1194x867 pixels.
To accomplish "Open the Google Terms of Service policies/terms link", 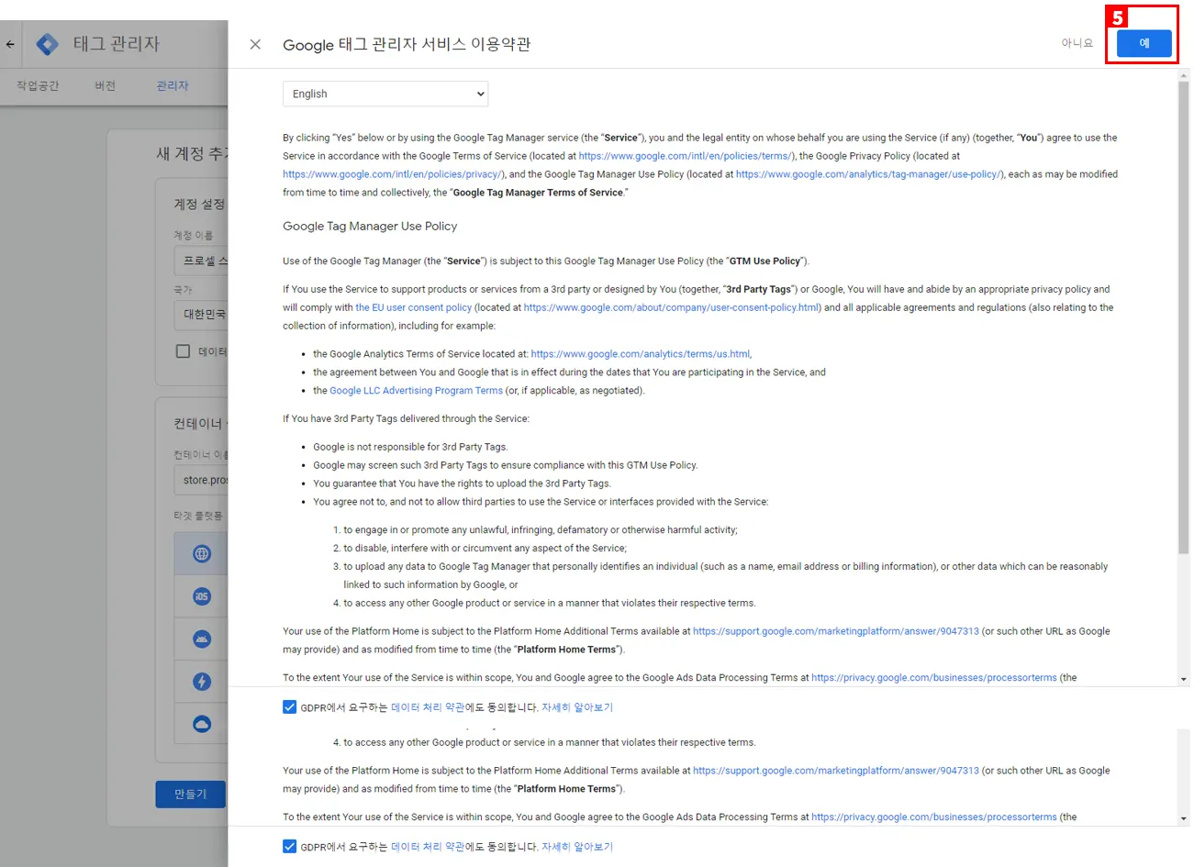I will pos(685,156).
